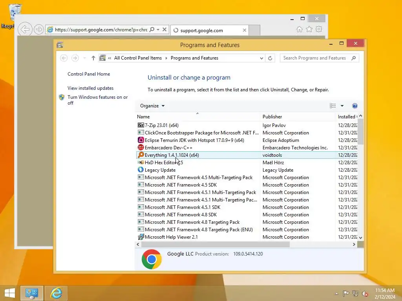
Task: Click the Programs and Features title bar icon
Action: [x=60, y=45]
